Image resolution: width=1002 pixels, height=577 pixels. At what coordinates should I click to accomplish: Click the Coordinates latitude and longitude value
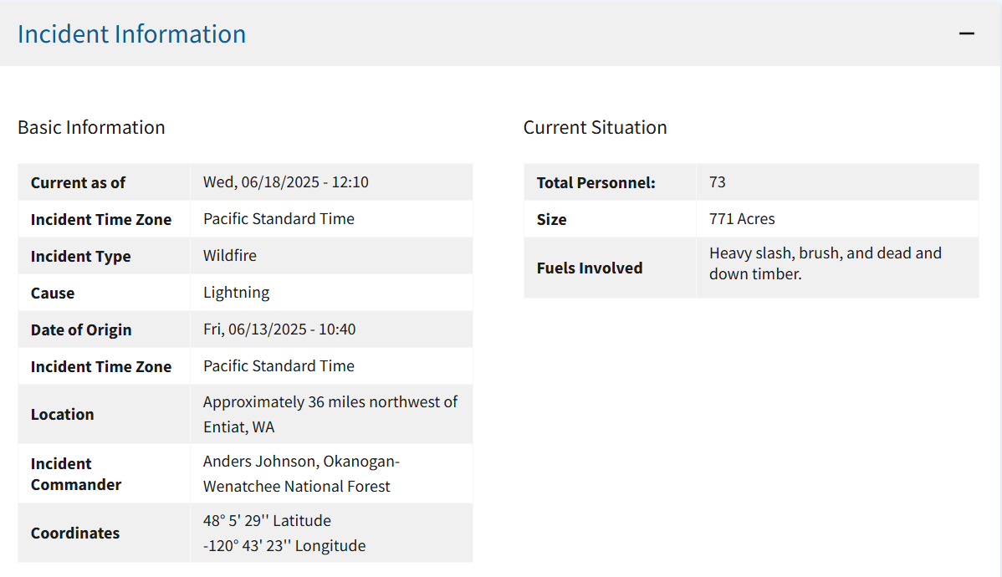coord(284,533)
